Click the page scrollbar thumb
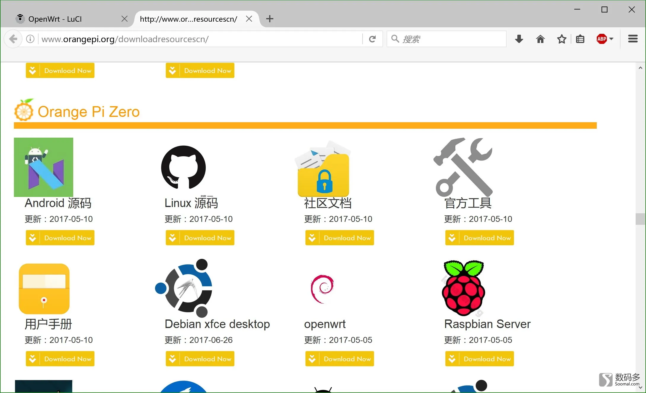This screenshot has height=393, width=646. (x=640, y=219)
